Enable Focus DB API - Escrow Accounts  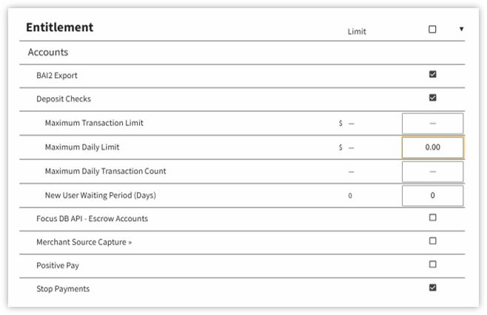point(432,217)
